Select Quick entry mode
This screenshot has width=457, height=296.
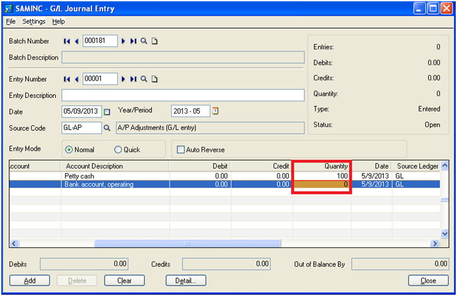coord(118,150)
